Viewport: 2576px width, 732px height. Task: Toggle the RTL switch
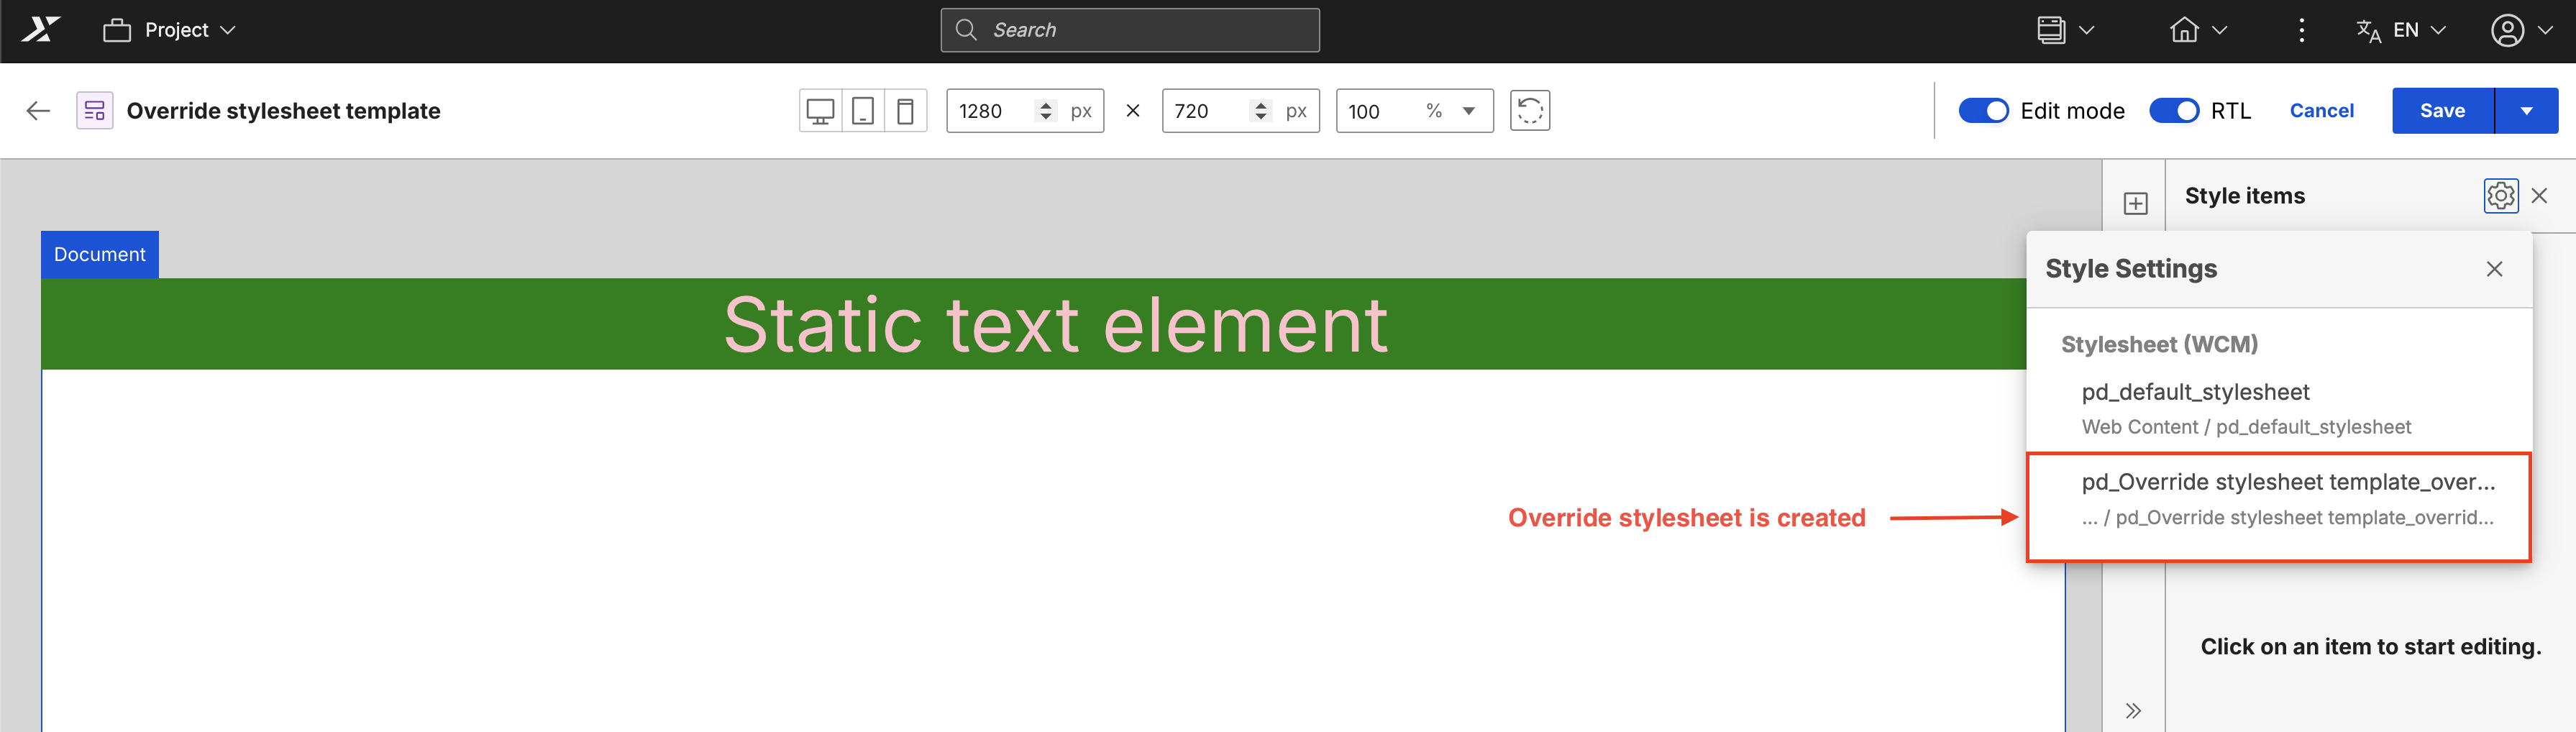pyautogui.click(x=2174, y=111)
